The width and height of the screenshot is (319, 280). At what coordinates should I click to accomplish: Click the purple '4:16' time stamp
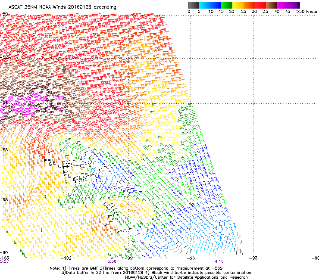(x=219, y=261)
